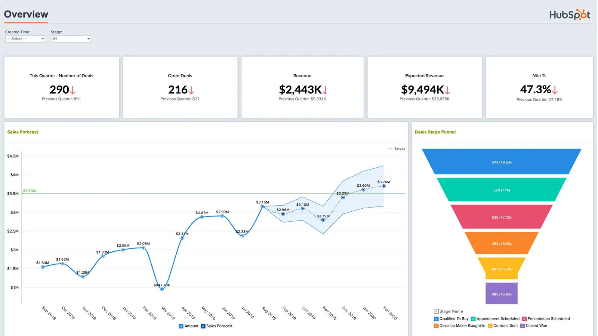Select the Overview tab heading
598x336 pixels.
click(x=26, y=15)
